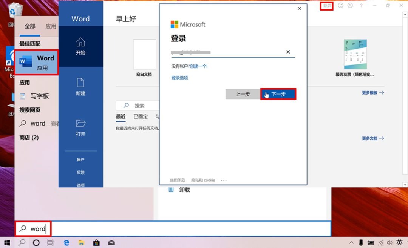
Task: Switch to the 应用 search tab
Action: [51, 26]
